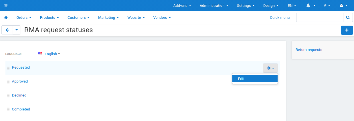Expand the Design menu
Image resolution: width=354 pixels, height=121 pixels.
click(271, 6)
